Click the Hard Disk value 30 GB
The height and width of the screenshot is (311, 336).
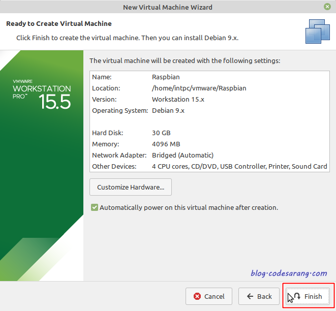(x=161, y=133)
